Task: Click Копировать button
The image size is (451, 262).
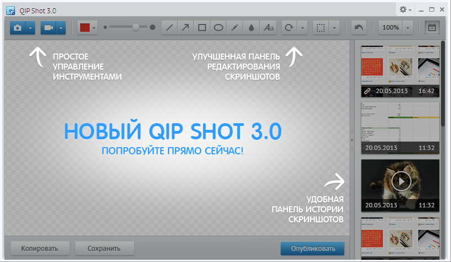Action: (x=40, y=249)
